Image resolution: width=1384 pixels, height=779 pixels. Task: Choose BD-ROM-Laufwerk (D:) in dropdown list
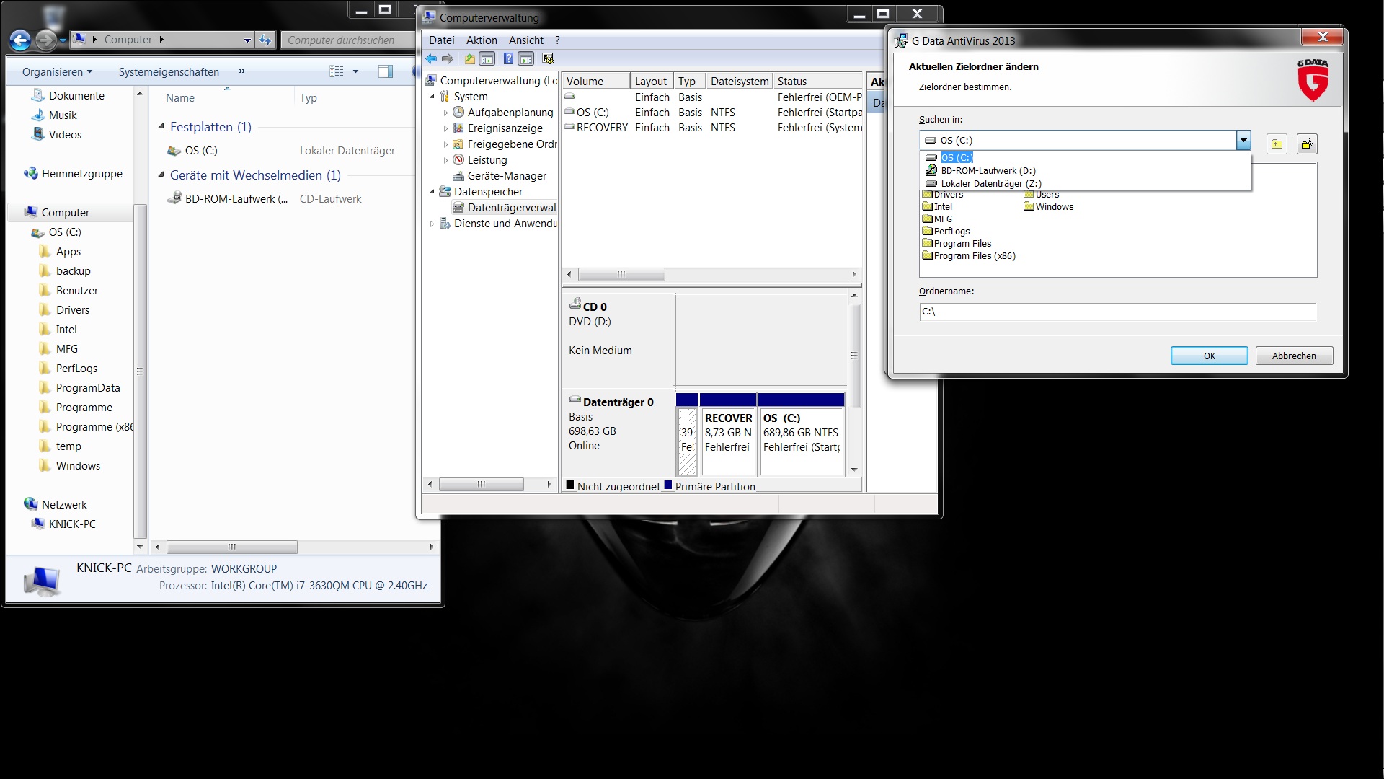(x=988, y=171)
